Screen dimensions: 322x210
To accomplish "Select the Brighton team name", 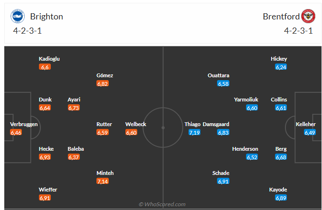I will pyautogui.click(x=47, y=17).
